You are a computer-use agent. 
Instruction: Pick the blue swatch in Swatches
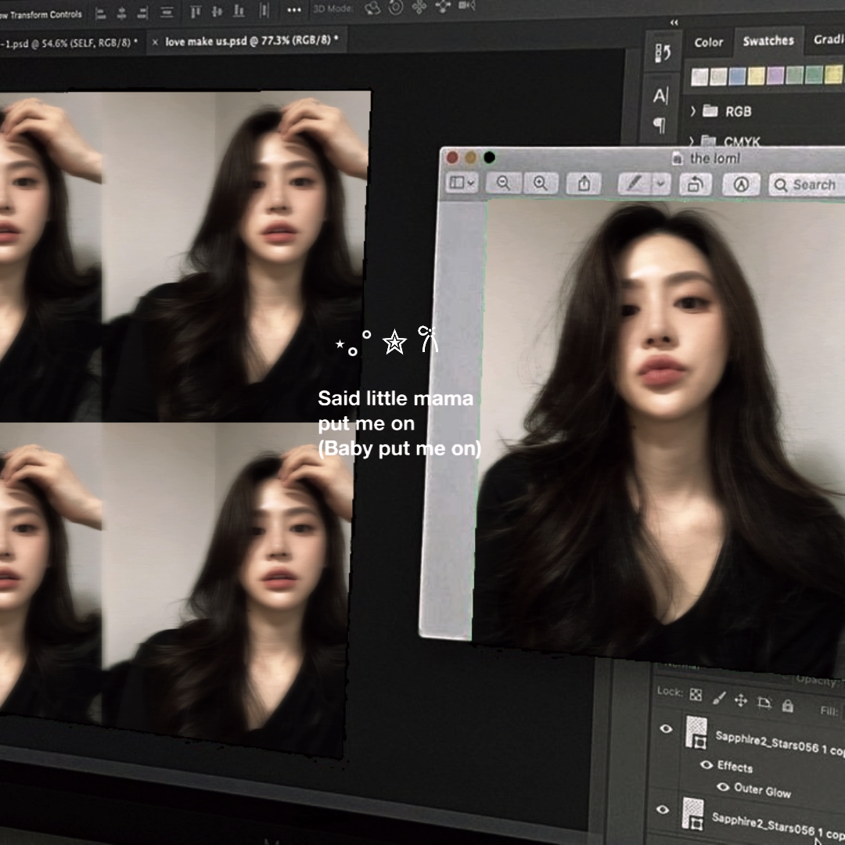click(737, 76)
